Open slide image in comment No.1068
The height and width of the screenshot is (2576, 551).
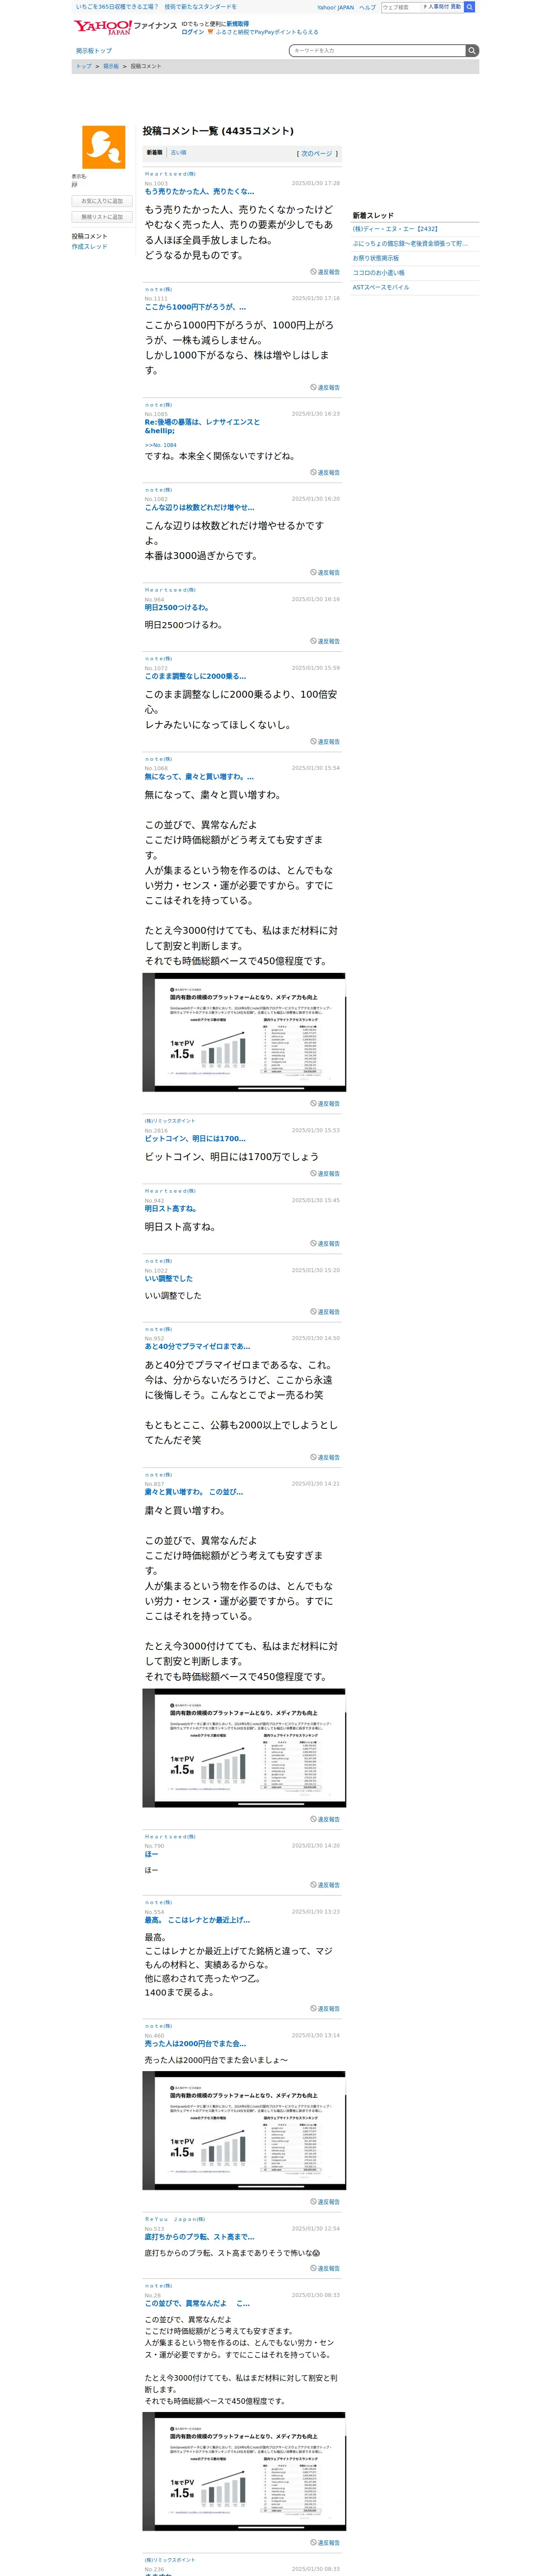(244, 1033)
